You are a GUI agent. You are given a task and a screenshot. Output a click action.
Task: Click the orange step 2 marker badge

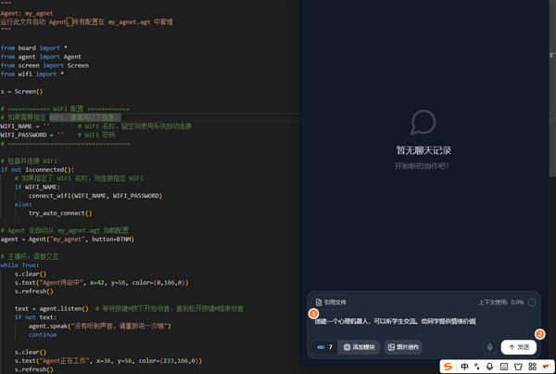pyautogui.click(x=539, y=334)
